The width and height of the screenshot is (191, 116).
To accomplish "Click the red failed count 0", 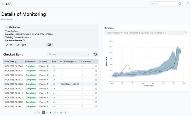I will [24, 45].
